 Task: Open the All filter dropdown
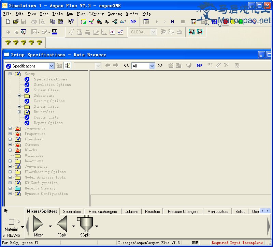pos(152,66)
